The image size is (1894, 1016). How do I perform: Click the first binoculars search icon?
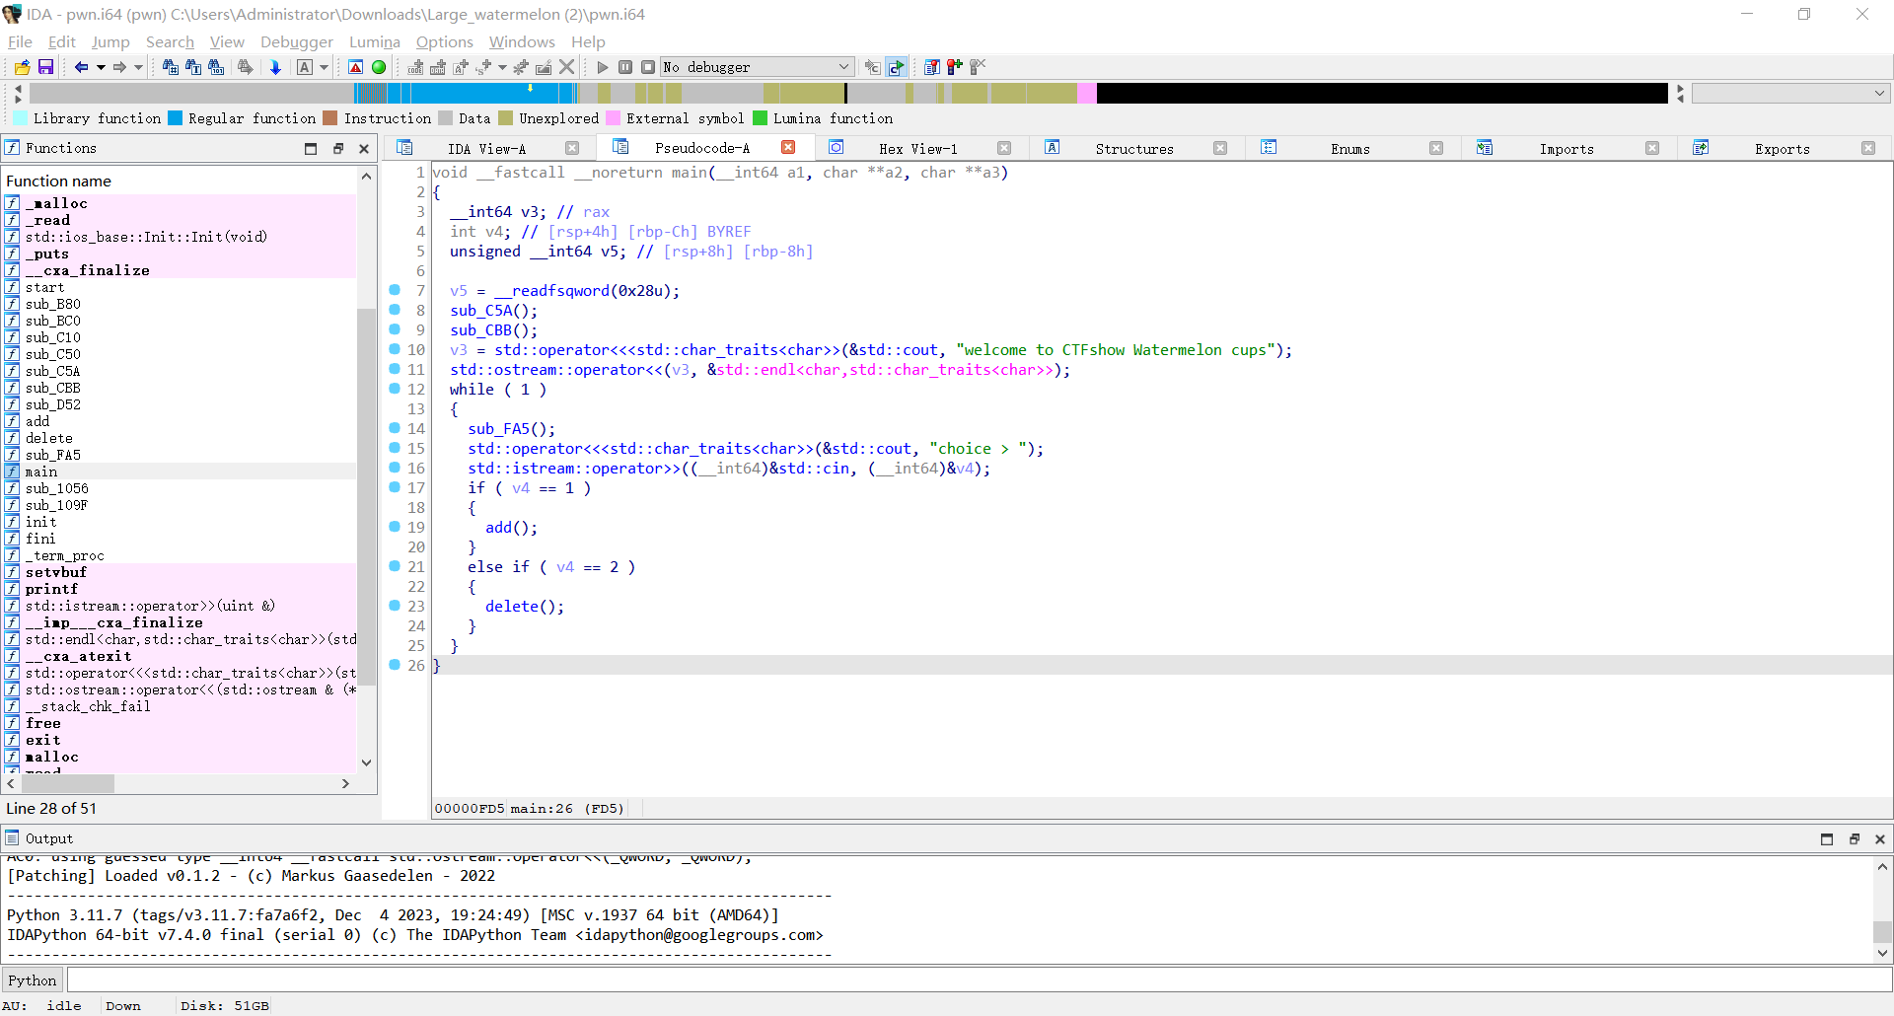171,67
